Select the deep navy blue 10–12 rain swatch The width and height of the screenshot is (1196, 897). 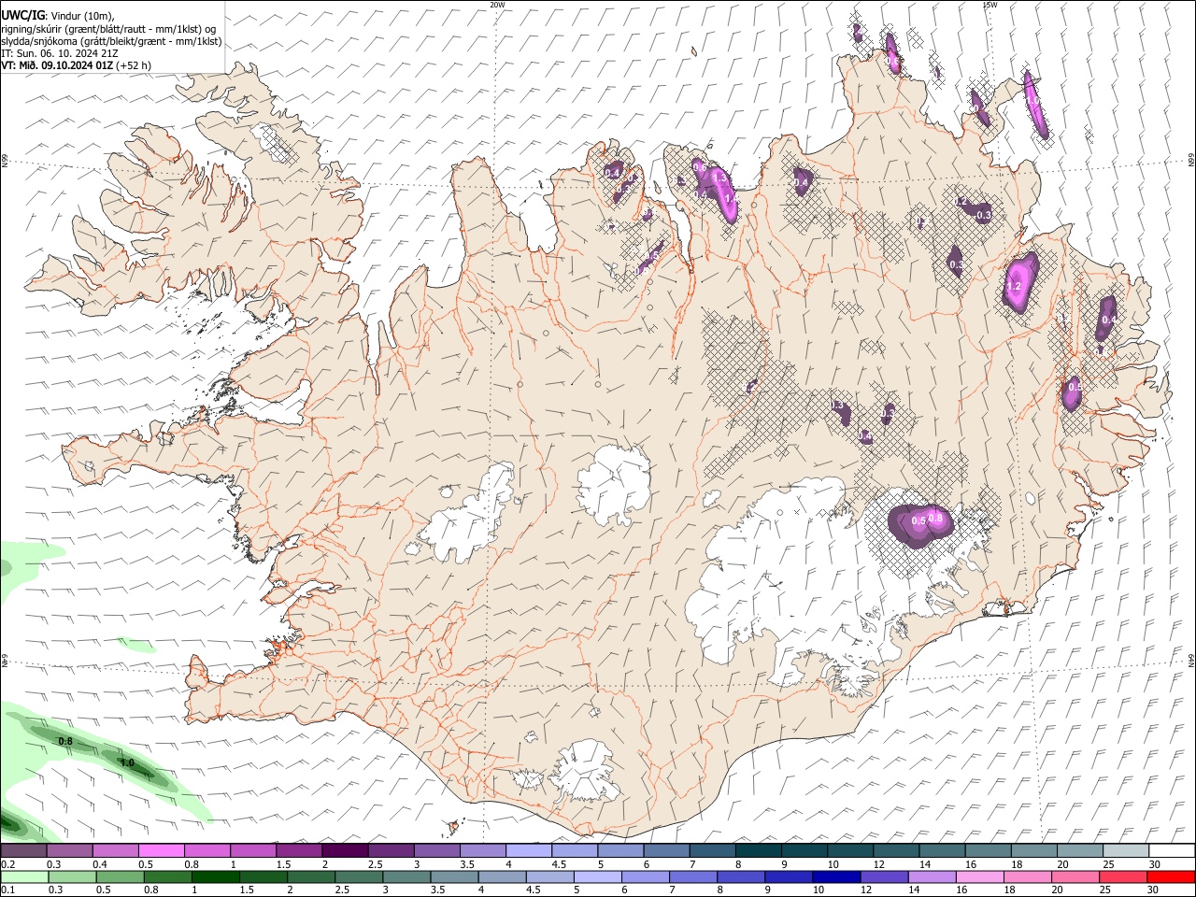click(835, 876)
